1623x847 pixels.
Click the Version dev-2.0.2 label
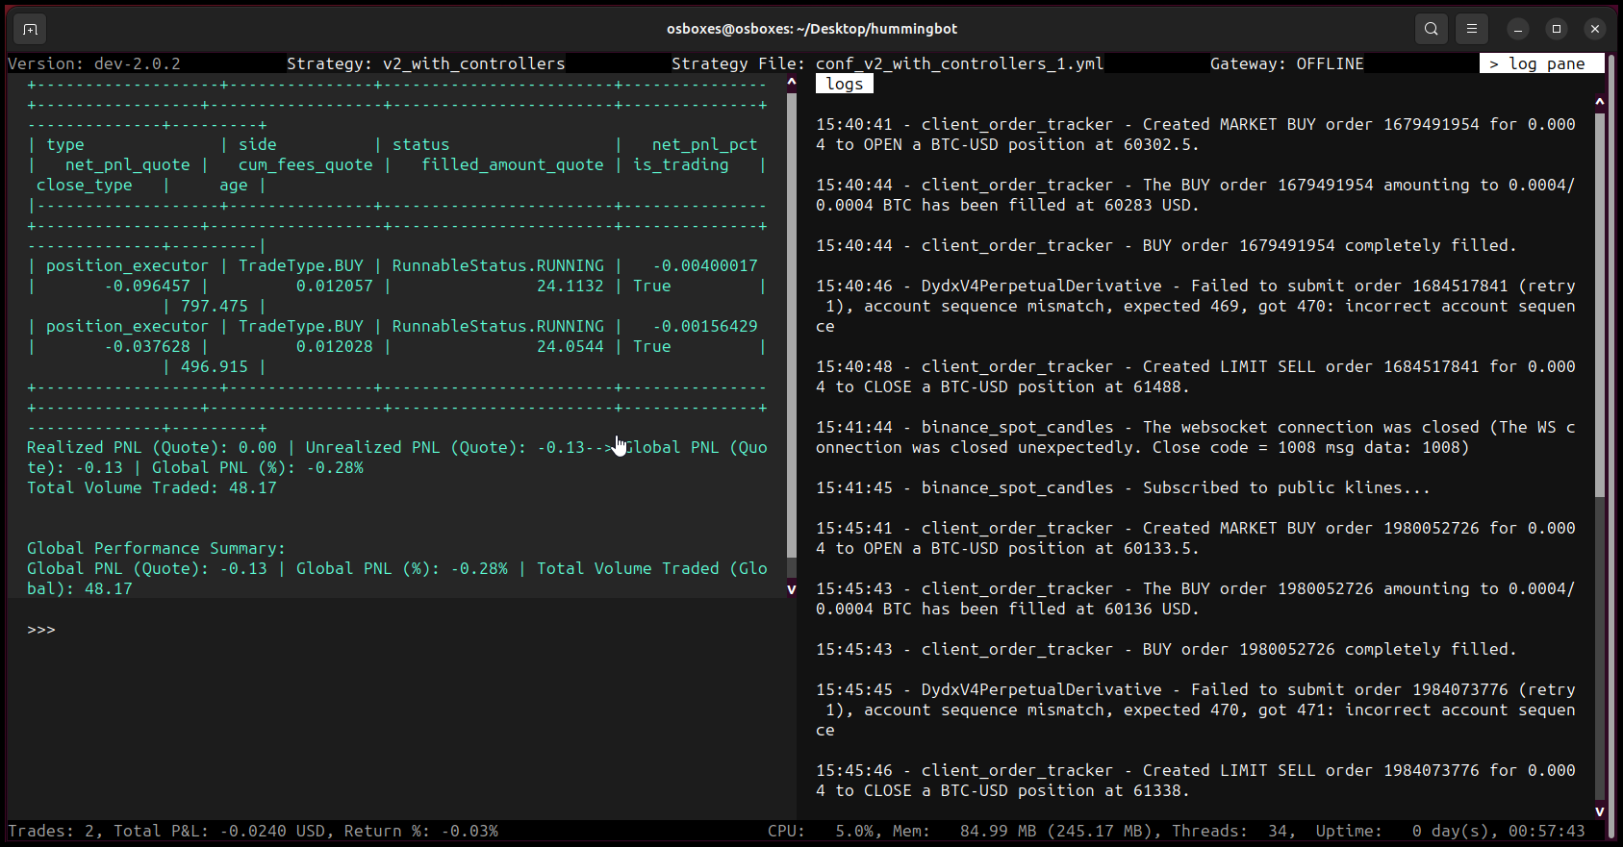click(94, 63)
